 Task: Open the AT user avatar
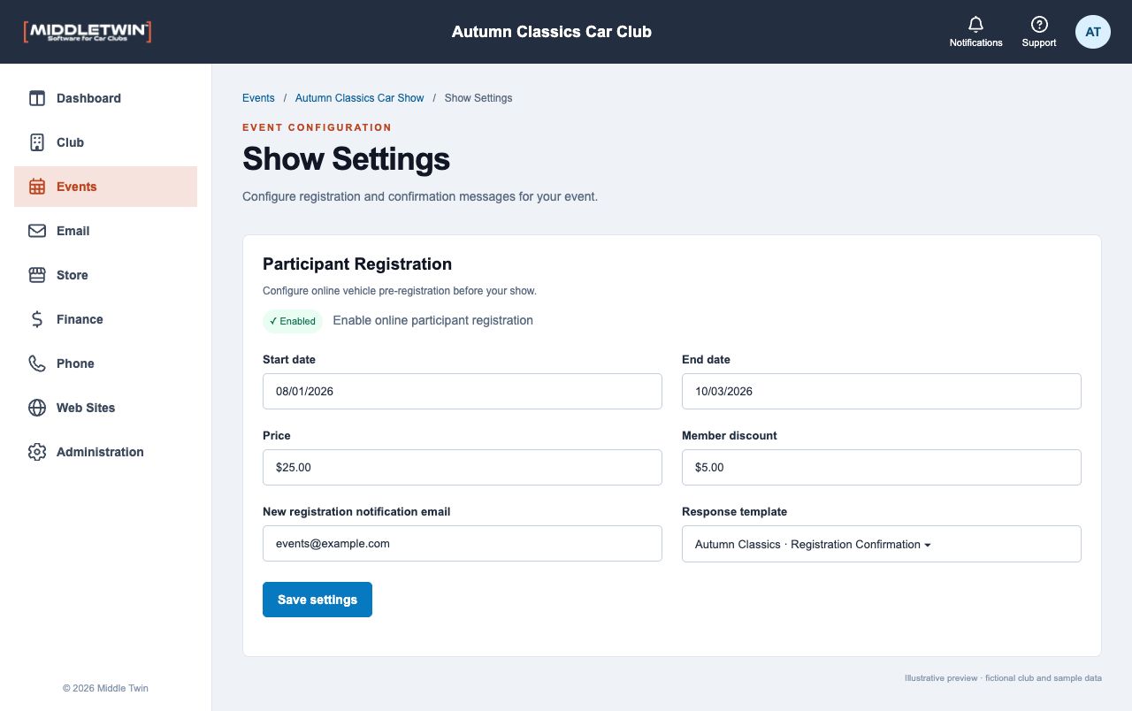tap(1093, 32)
